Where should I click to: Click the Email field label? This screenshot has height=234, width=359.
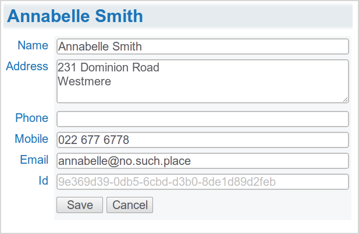(x=34, y=160)
